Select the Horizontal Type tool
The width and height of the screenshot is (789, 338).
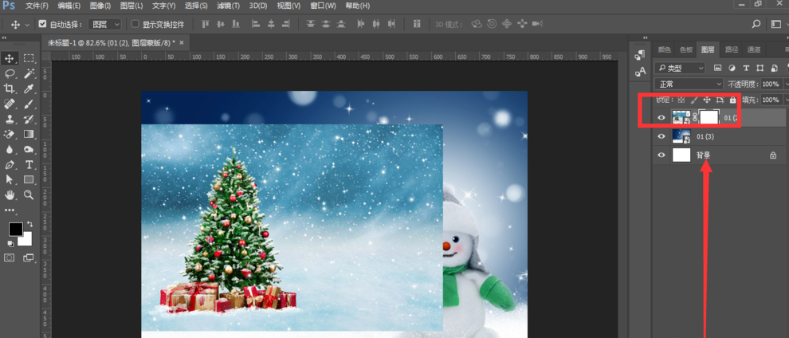click(29, 164)
